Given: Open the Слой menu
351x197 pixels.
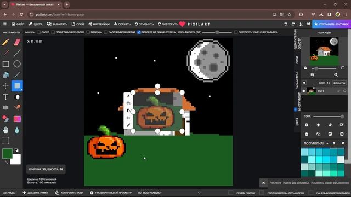Looking at the screenshot, I should 78,24.
